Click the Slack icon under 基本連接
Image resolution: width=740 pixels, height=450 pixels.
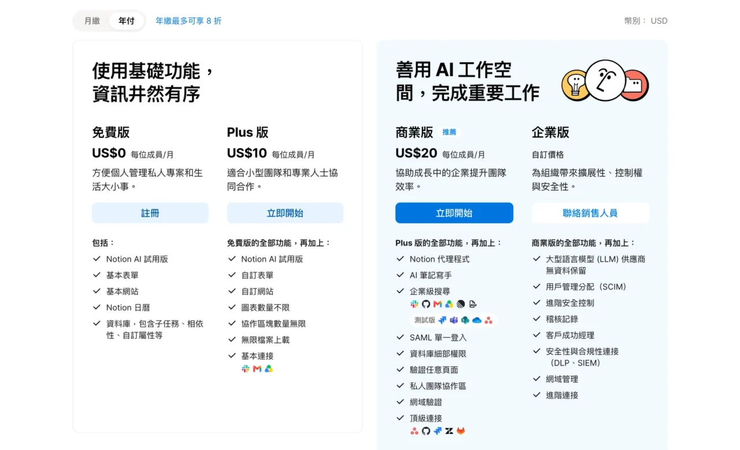click(246, 369)
